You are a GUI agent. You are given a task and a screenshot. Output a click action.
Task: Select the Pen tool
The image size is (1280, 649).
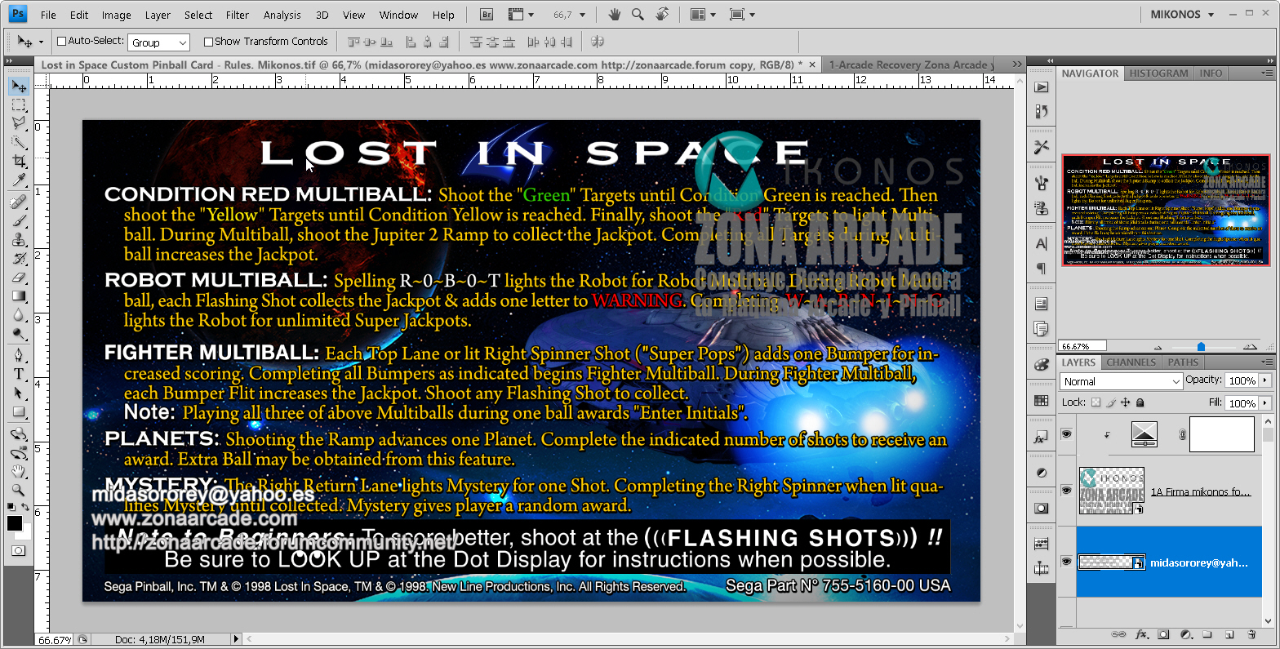click(x=18, y=355)
